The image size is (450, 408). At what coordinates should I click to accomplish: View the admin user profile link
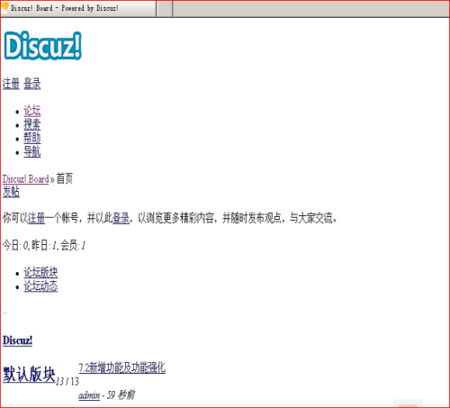click(x=89, y=395)
